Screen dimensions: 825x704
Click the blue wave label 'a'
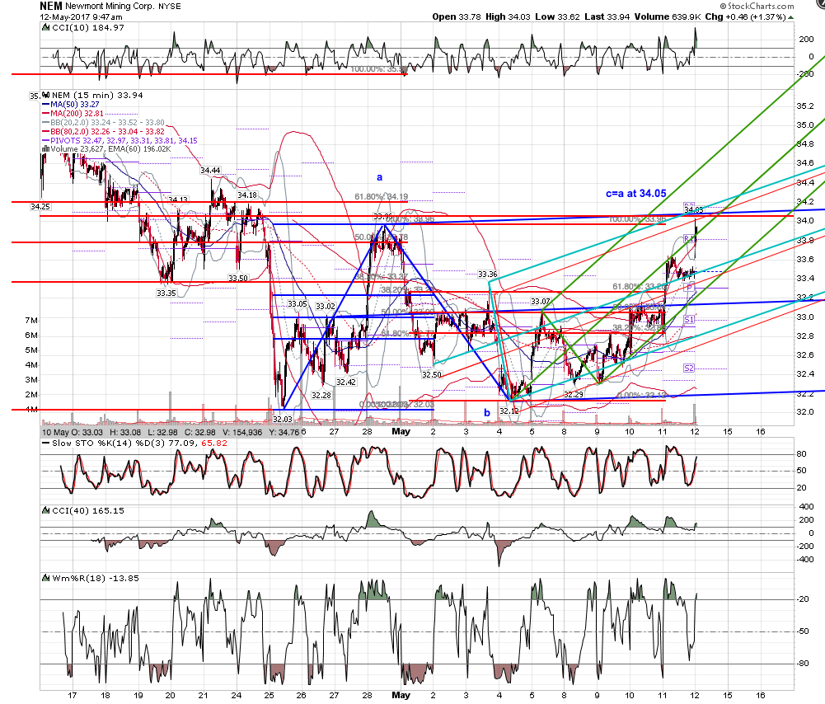click(379, 177)
